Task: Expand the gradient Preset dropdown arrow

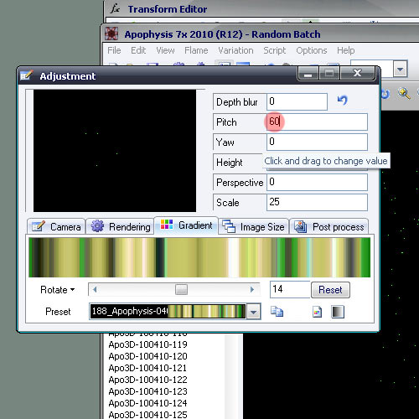Action: pyautogui.click(x=253, y=312)
